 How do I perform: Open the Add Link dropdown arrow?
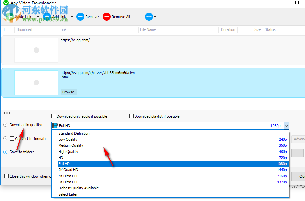(72, 16)
